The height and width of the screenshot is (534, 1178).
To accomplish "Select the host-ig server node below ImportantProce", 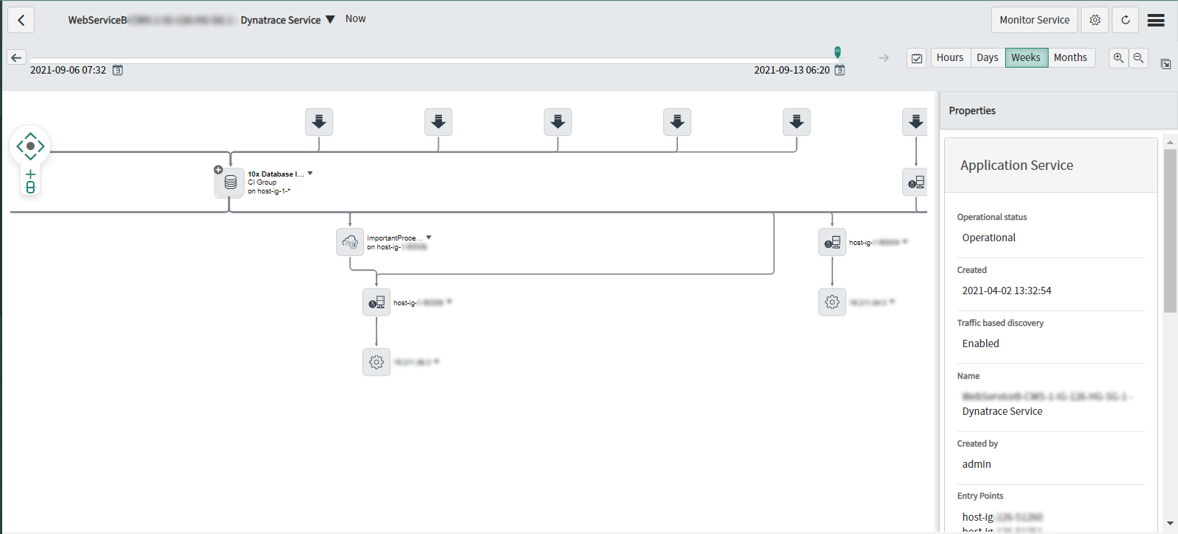I will [376, 302].
